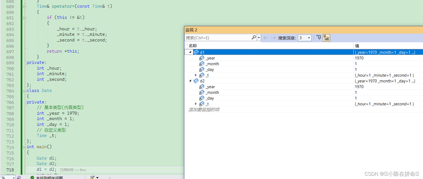This screenshot has width=423, height=179.
Task: Click the pin filter icon in the Watch toolbar
Action: (319, 38)
